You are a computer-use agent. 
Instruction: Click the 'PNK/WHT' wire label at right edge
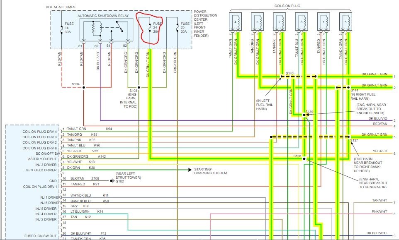[x=380, y=211]
